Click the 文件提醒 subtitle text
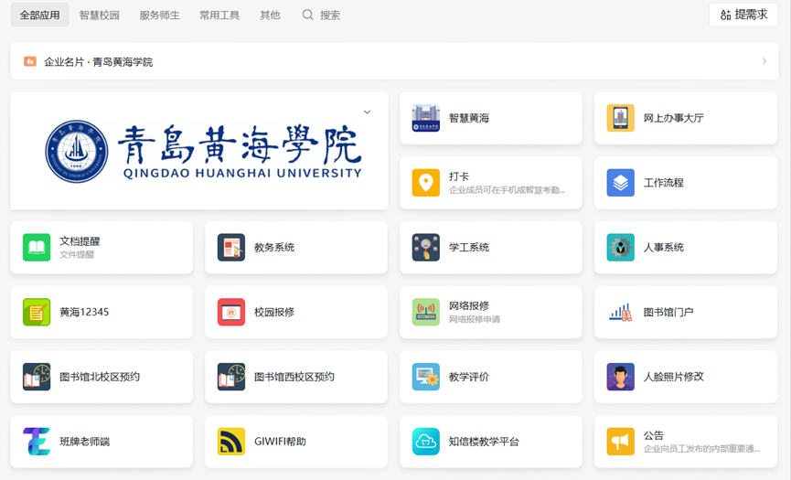 (77, 254)
